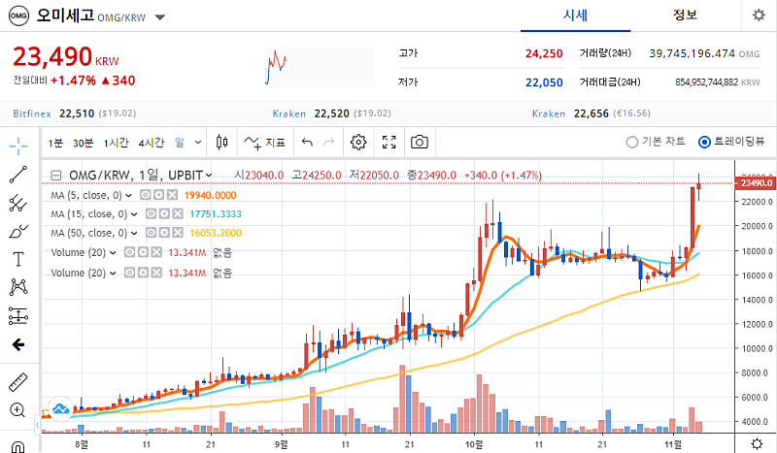
Task: Select the crosshair cursor tool
Action: (x=18, y=146)
